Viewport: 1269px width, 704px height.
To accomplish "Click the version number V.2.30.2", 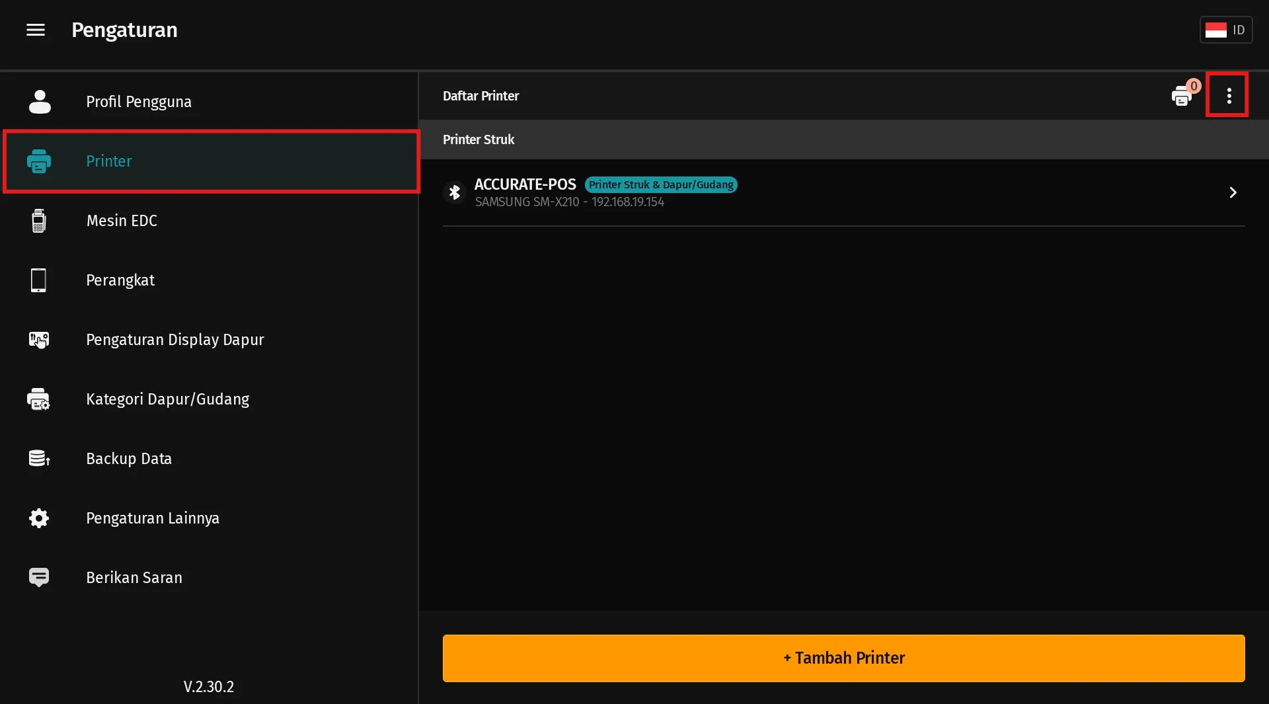I will click(x=208, y=687).
